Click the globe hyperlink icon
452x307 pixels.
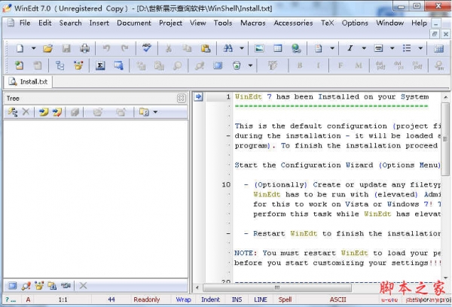coord(296,48)
